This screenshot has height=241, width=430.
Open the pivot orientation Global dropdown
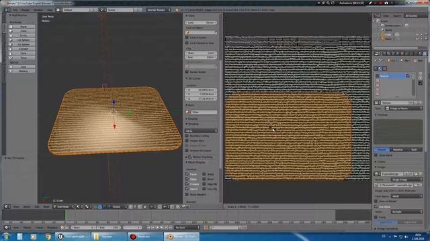(x=118, y=207)
